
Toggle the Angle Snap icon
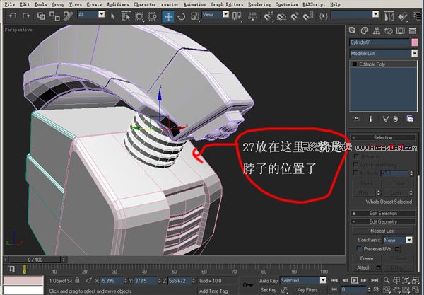coord(281,16)
